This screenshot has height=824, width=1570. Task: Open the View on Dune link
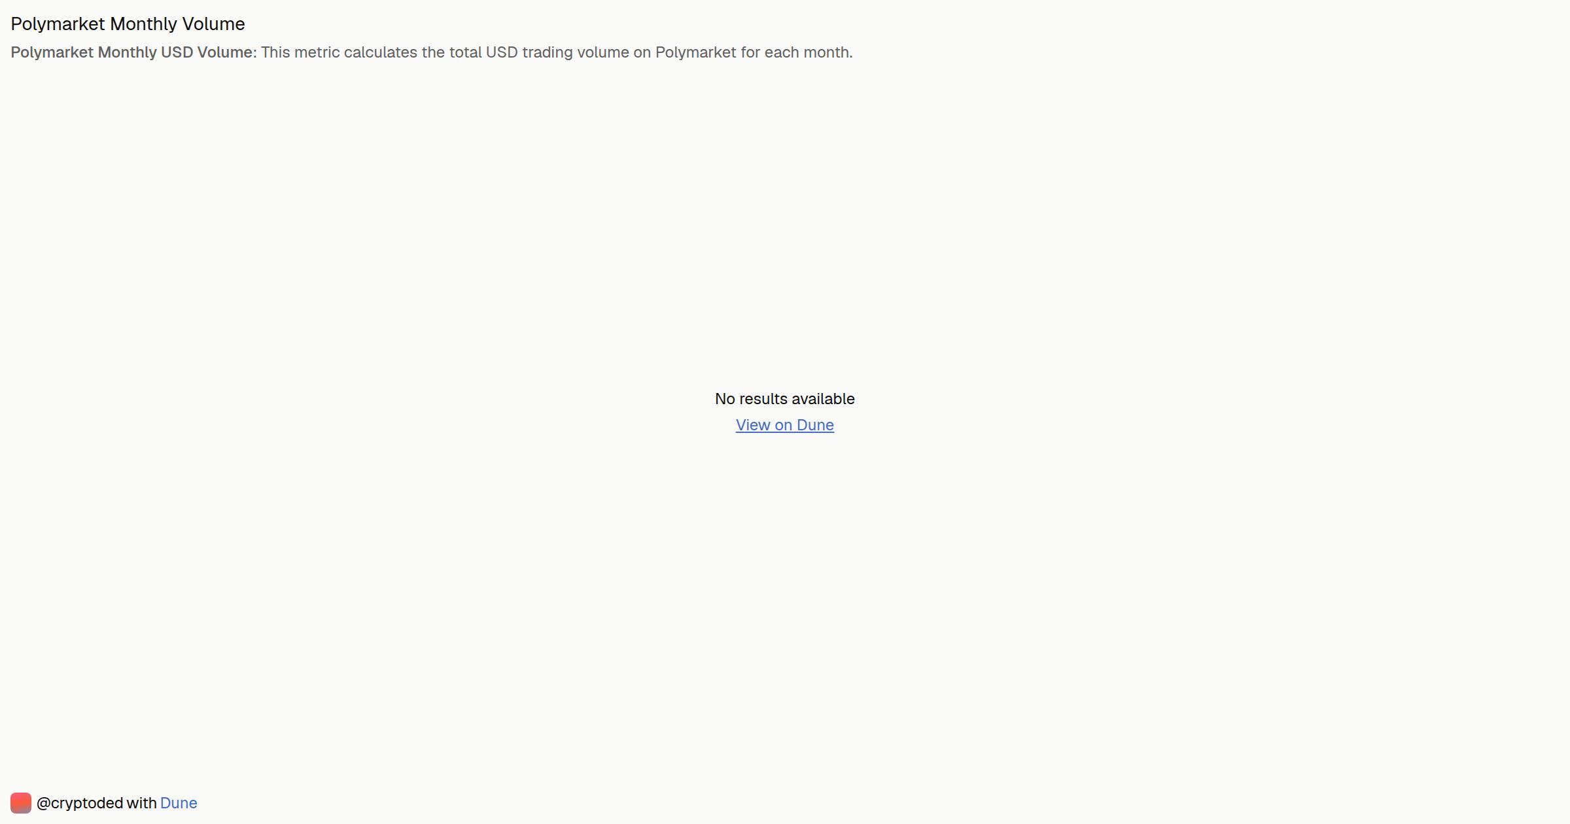(x=784, y=425)
